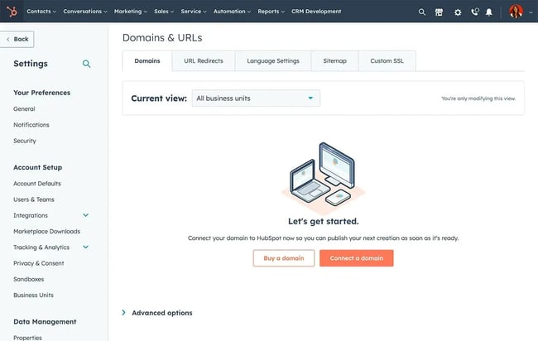Expand Integrations in the sidebar
The height and width of the screenshot is (341, 538).
85,215
